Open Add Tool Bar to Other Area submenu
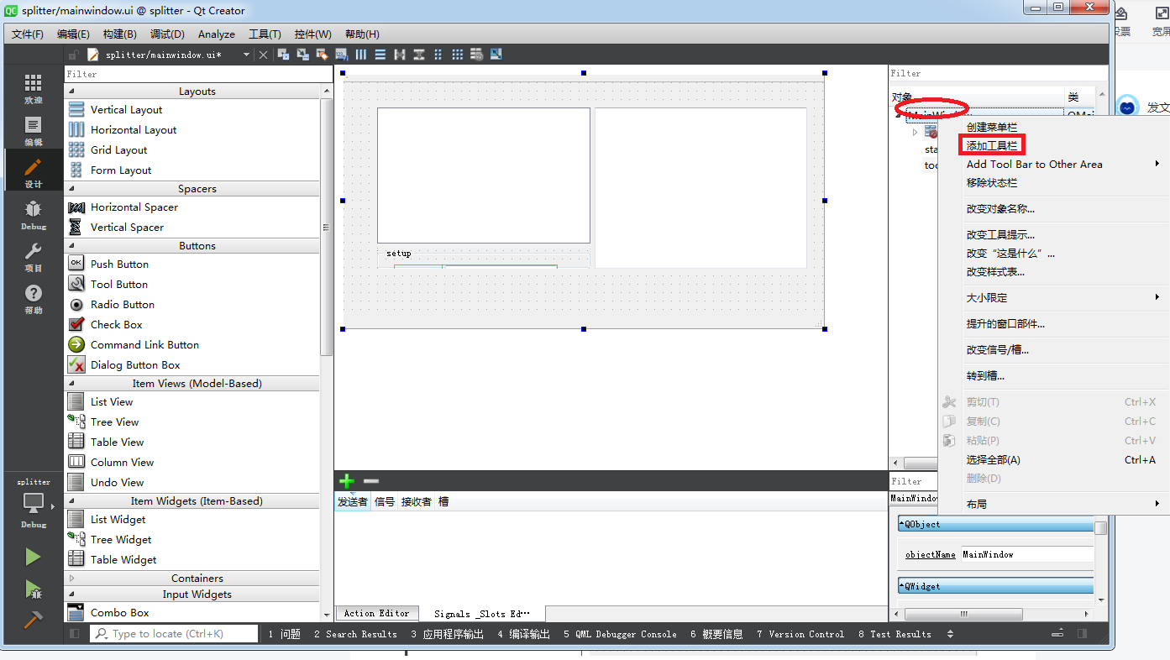The image size is (1170, 660). click(1053, 165)
